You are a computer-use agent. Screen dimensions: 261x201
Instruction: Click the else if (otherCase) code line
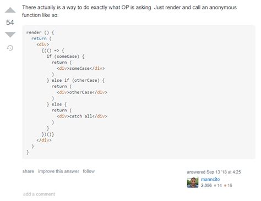(75, 80)
